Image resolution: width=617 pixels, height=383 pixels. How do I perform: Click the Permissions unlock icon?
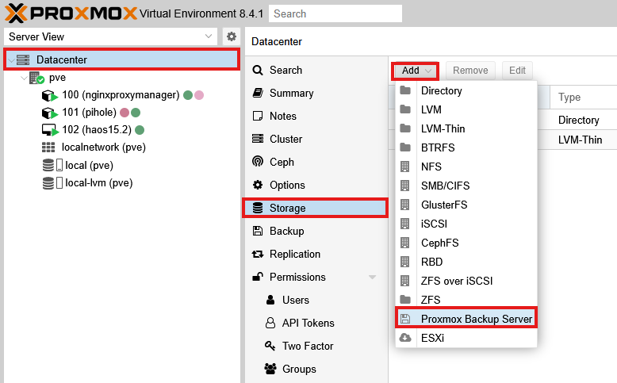point(258,277)
